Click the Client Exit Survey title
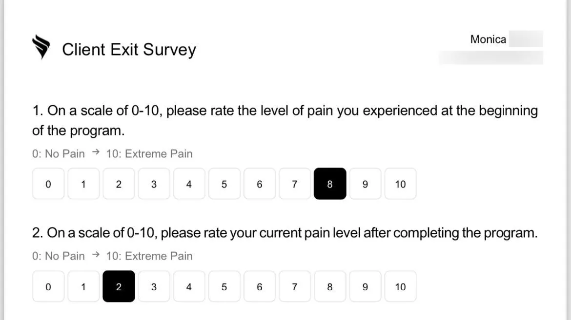Image resolution: width=571 pixels, height=320 pixels. [x=129, y=50]
